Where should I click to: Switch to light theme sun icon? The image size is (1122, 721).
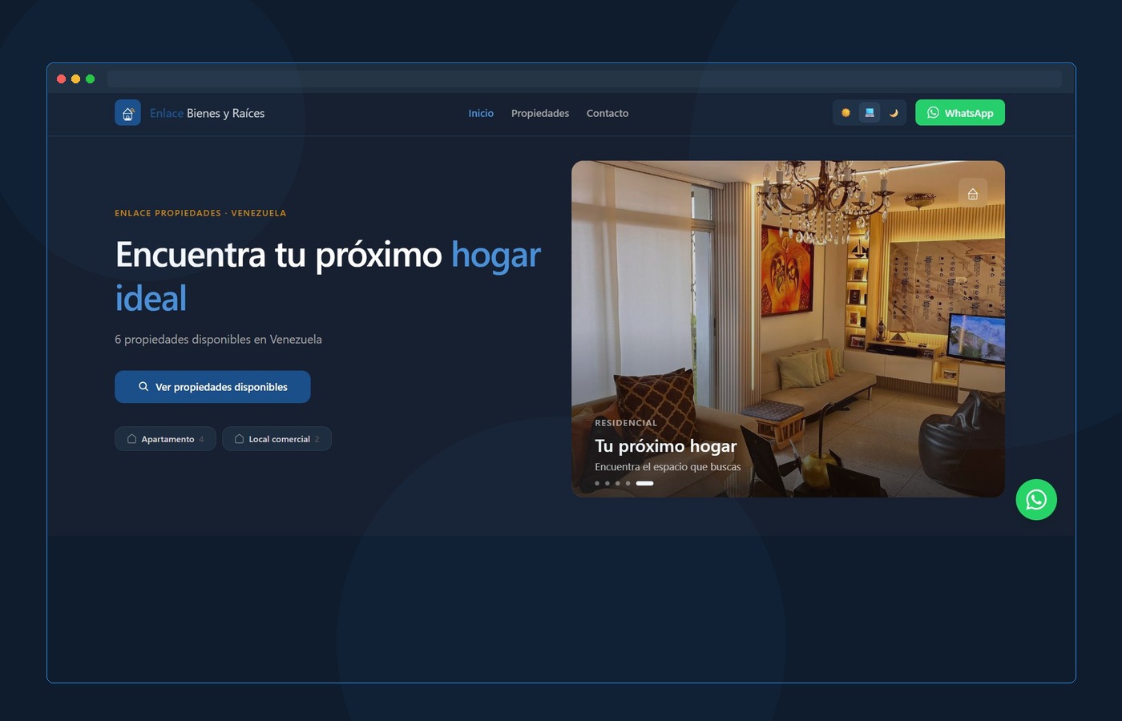pos(846,113)
